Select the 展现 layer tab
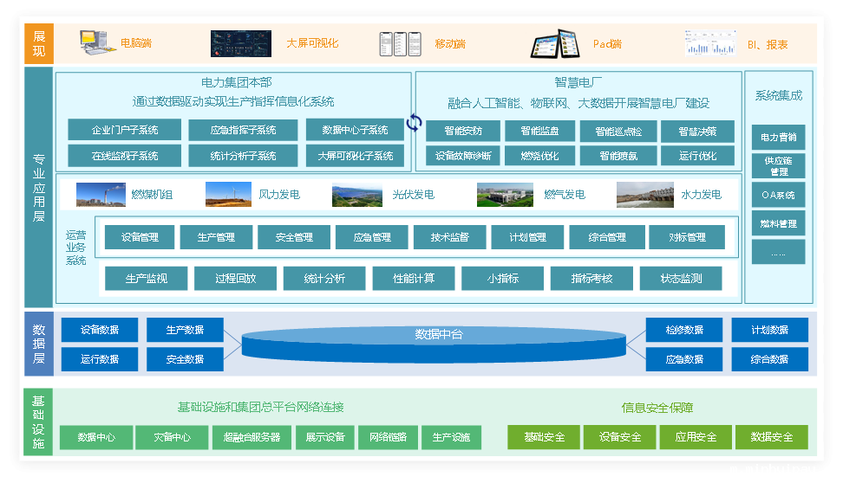Image resolution: width=843 pixels, height=483 pixels. pos(39,43)
